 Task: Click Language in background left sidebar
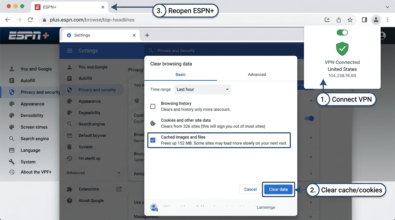pos(30,150)
